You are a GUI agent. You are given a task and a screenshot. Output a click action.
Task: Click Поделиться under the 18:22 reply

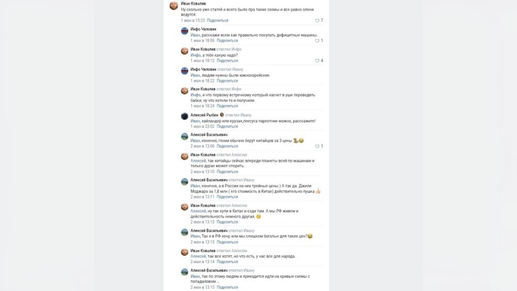pyautogui.click(x=227, y=81)
